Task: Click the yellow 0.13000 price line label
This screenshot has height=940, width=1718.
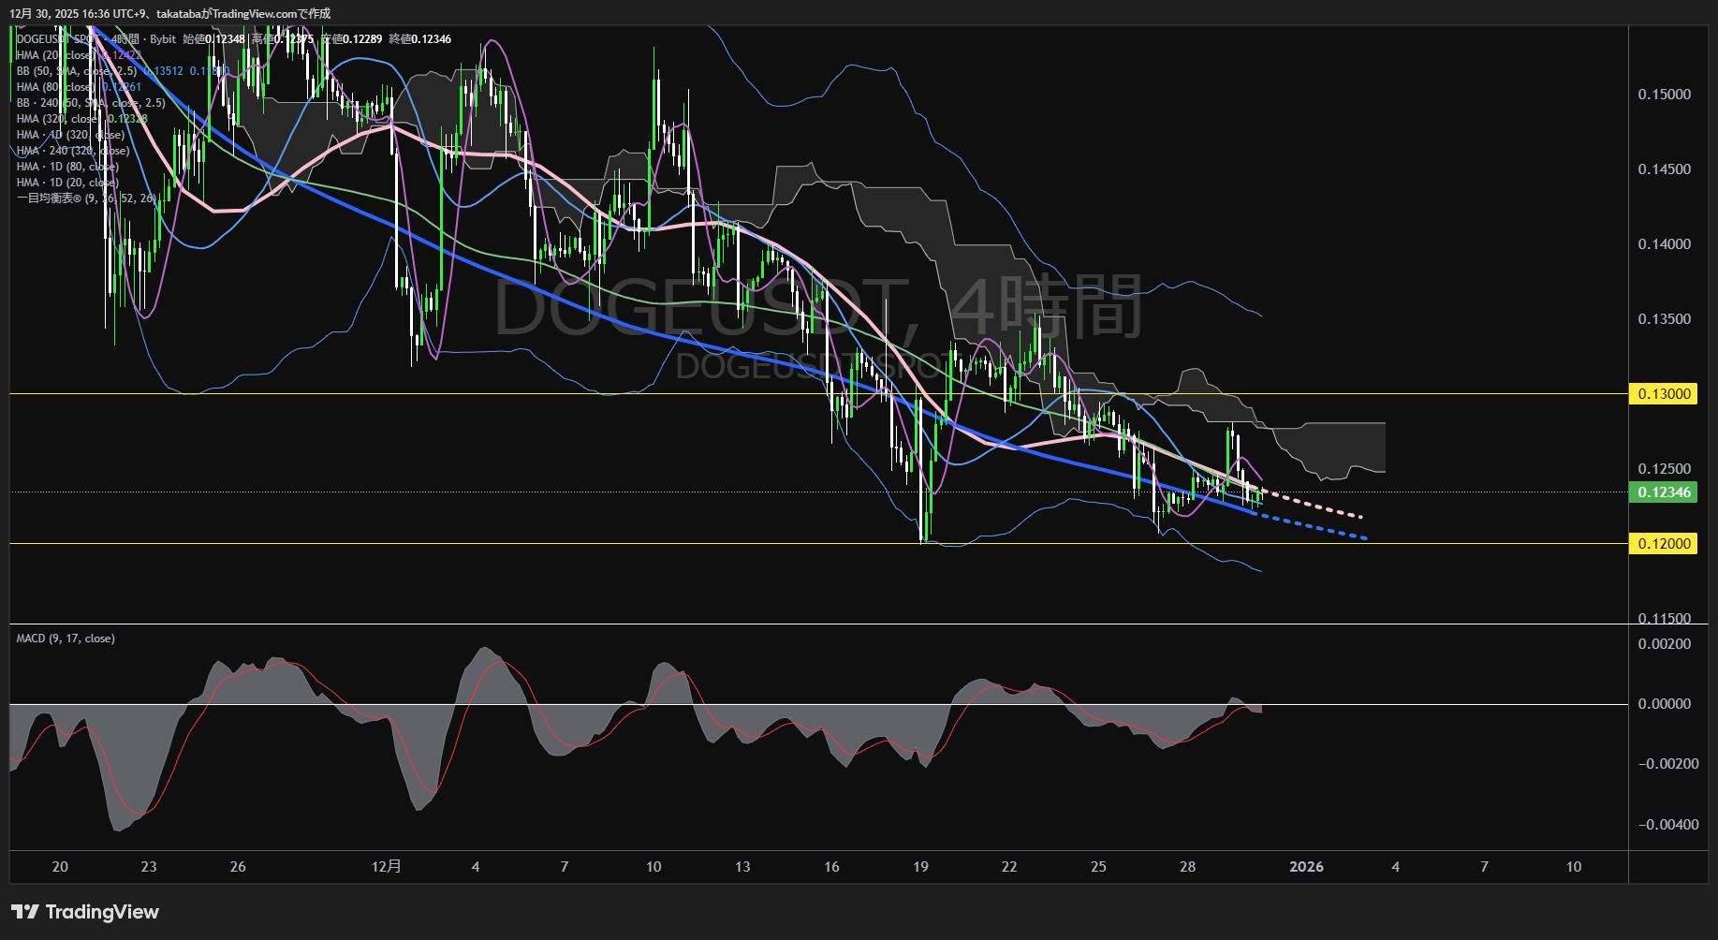Action: (1664, 394)
